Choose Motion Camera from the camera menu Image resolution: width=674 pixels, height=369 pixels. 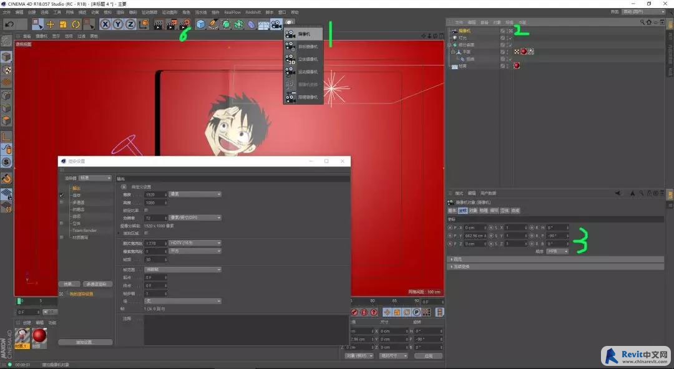303,72
